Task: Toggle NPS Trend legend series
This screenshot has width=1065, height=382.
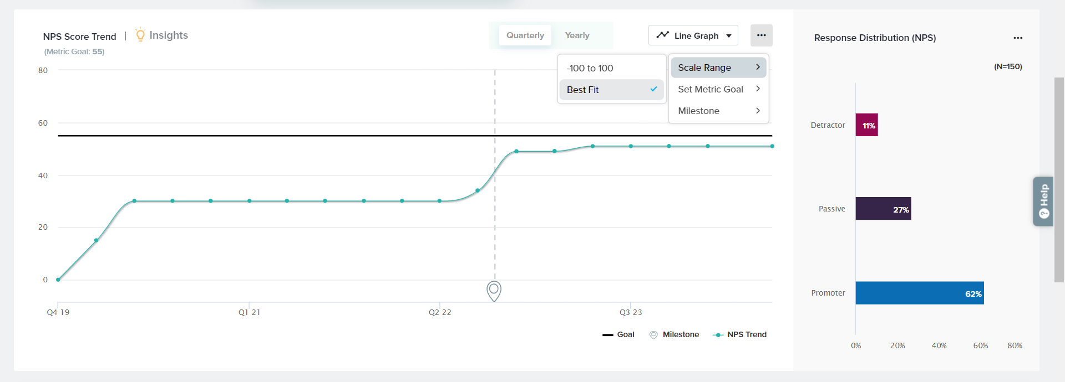Action: point(740,335)
